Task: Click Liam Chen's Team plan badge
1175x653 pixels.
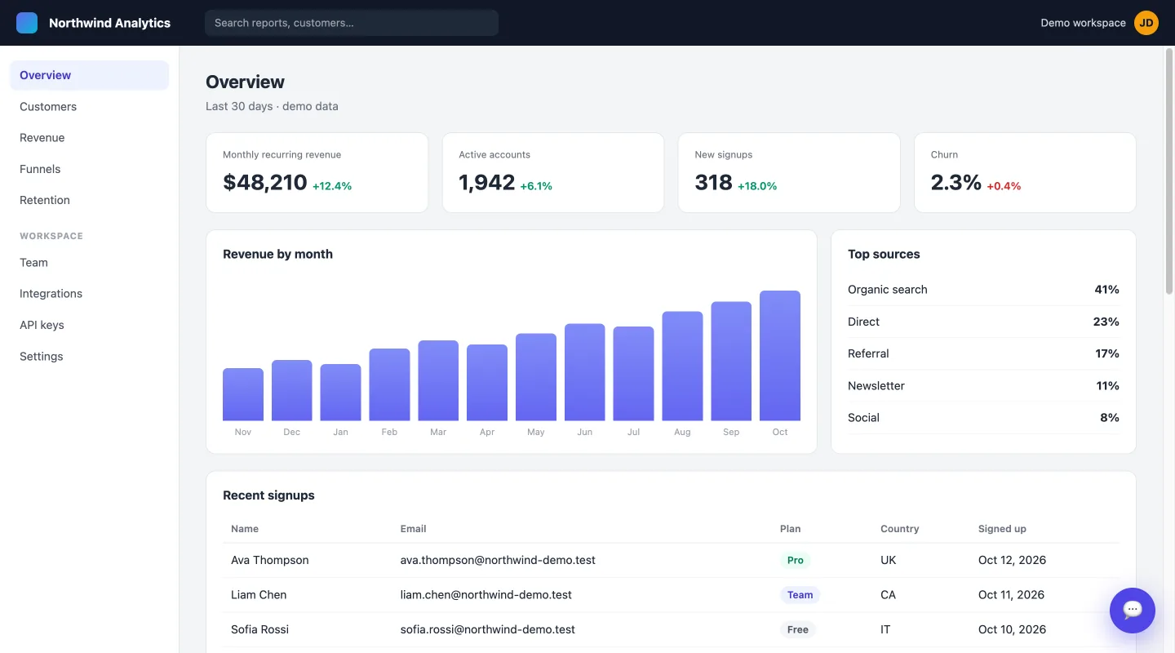Action: tap(800, 595)
